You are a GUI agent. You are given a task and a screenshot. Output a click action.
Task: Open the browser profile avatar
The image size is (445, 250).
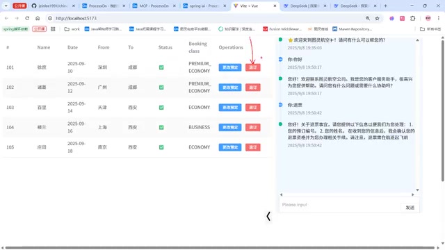click(428, 18)
